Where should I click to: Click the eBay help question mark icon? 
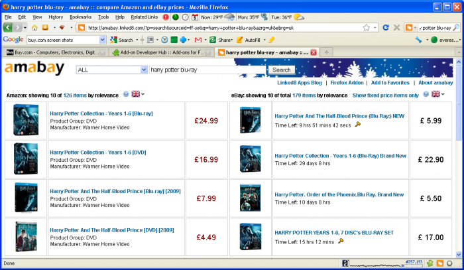point(426,94)
